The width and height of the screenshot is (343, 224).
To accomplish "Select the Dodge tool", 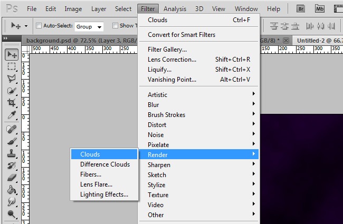I will coord(12,213).
